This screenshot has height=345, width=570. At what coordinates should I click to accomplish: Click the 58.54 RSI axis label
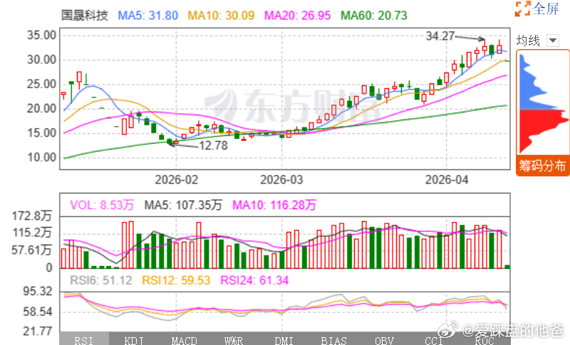tap(38, 312)
